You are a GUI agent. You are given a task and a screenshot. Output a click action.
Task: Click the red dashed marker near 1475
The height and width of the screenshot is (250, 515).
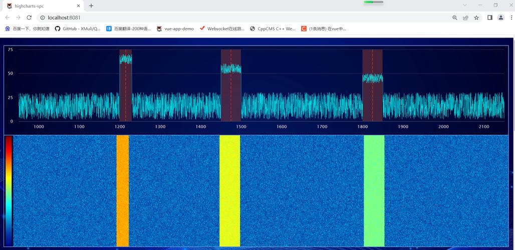click(x=231, y=85)
